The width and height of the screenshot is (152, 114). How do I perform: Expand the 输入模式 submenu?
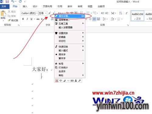coord(70,50)
